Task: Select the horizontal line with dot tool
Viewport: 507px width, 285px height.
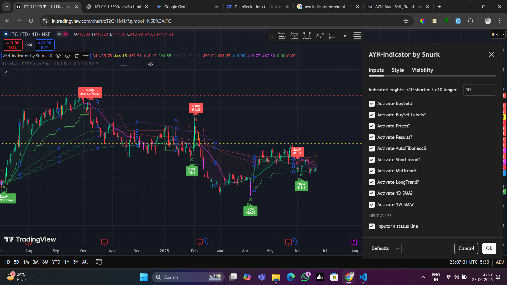Action: (x=345, y=36)
